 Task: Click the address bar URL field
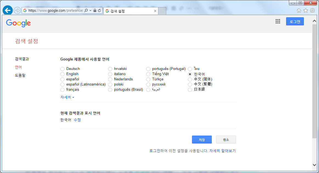click(x=55, y=10)
